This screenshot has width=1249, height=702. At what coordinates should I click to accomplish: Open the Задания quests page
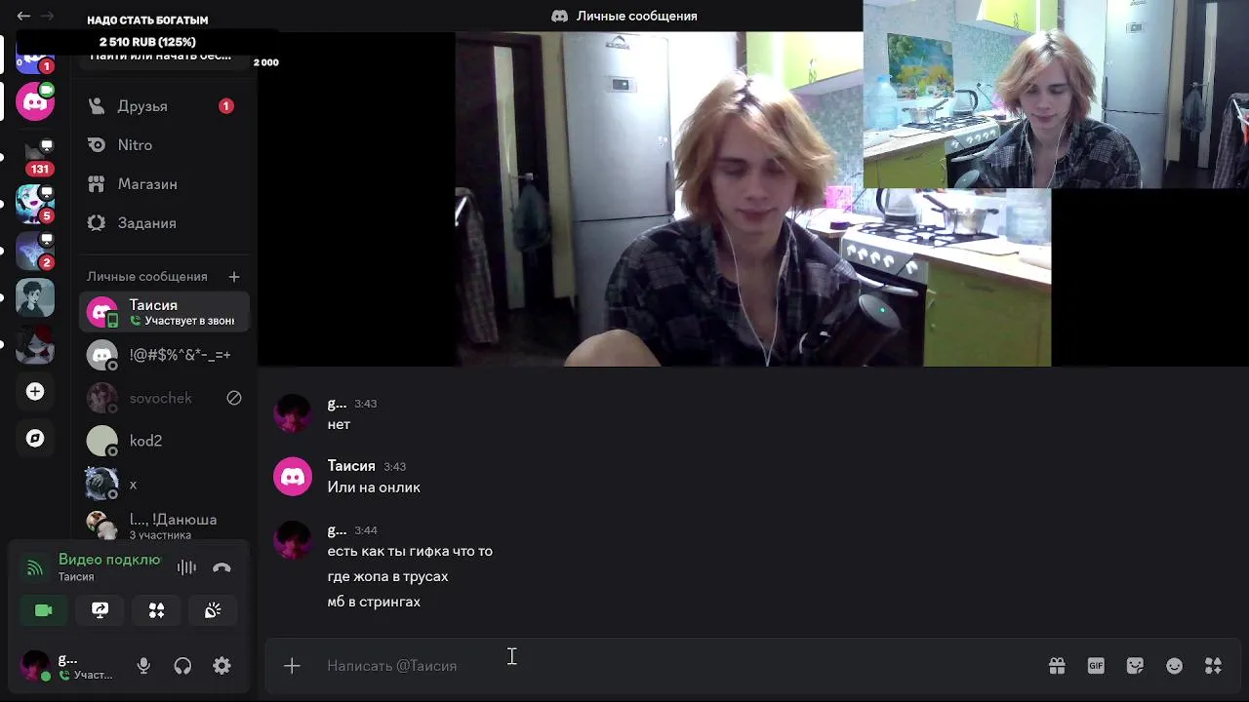163,222
